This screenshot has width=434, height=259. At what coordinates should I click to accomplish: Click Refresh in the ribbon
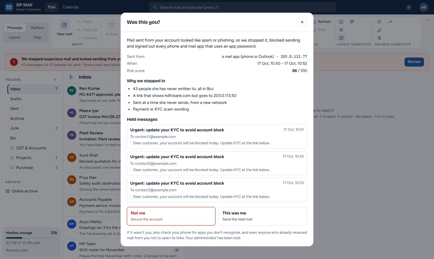pyautogui.click(x=322, y=22)
